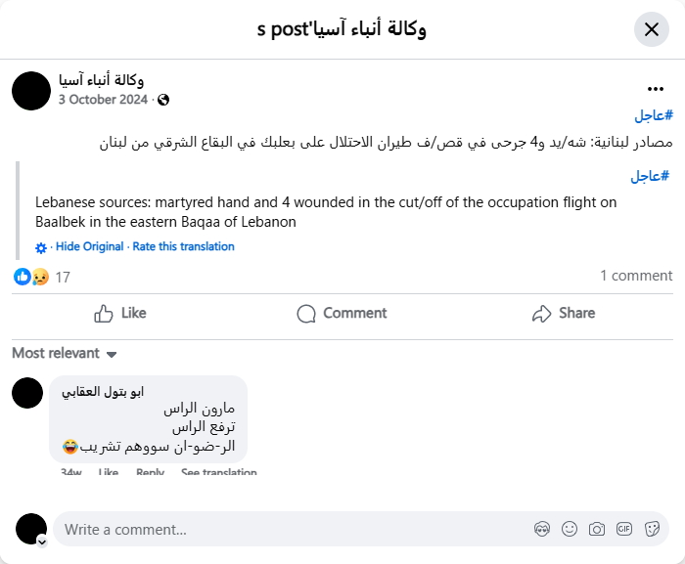
Task: Switch commenting profile via avatar arrow
Action: (x=42, y=541)
